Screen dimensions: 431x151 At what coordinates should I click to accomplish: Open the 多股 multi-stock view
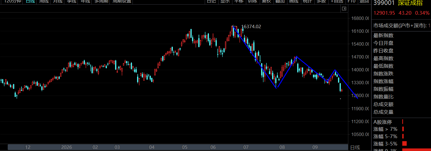coord(321,1)
